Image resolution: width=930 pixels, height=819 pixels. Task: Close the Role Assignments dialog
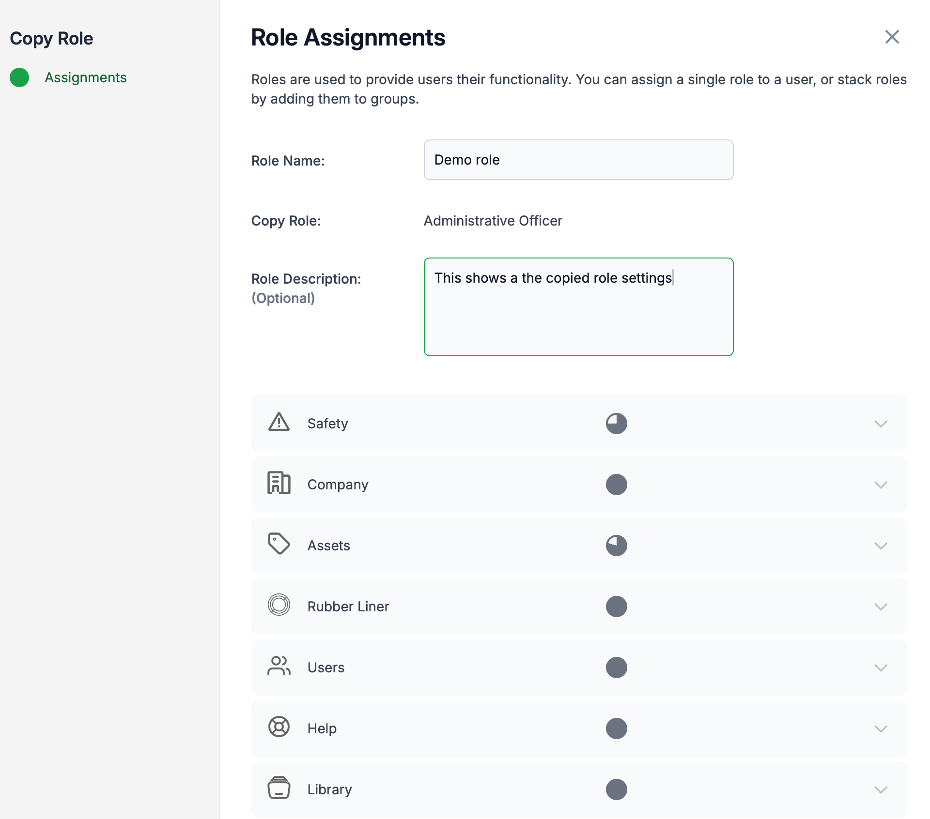click(892, 37)
